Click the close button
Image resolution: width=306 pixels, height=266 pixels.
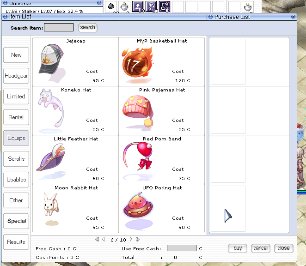[x=283, y=248]
